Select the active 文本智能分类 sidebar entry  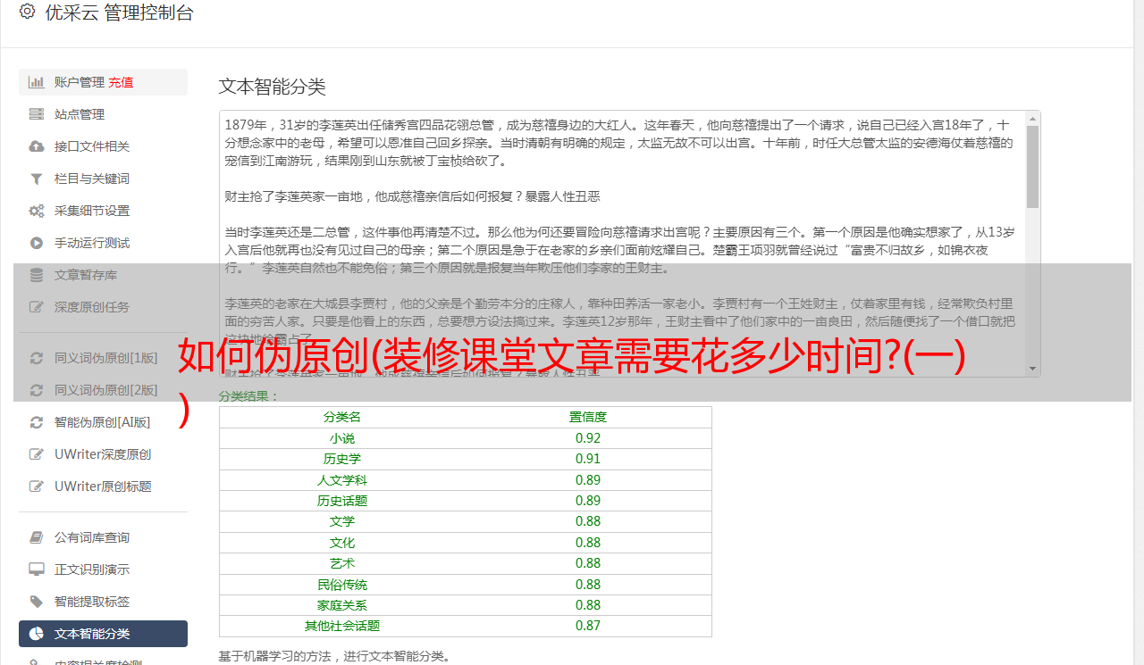pyautogui.click(x=103, y=634)
